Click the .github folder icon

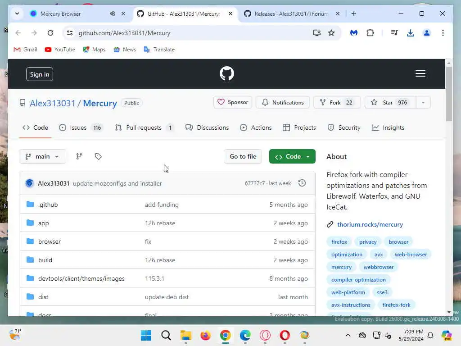pos(30,204)
